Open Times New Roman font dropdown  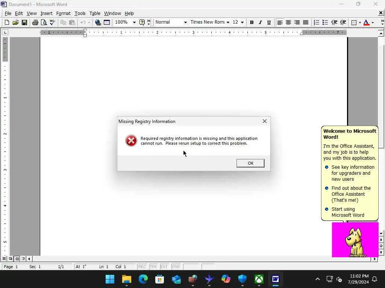pos(228,22)
